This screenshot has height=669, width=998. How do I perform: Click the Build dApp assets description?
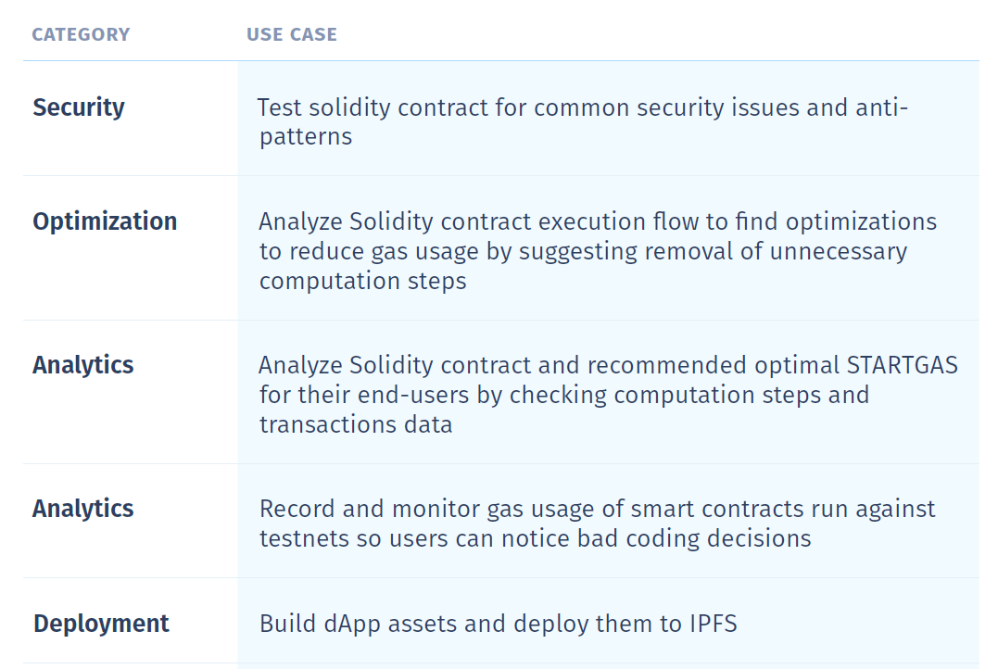[498, 624]
